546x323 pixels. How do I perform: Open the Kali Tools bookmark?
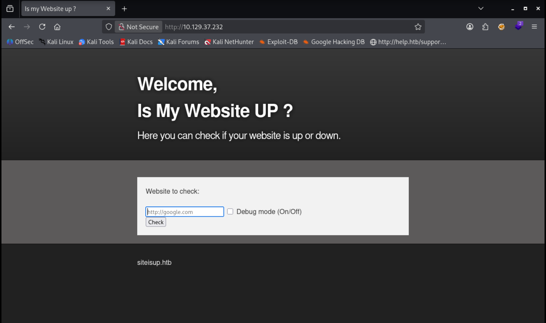pyautogui.click(x=96, y=42)
